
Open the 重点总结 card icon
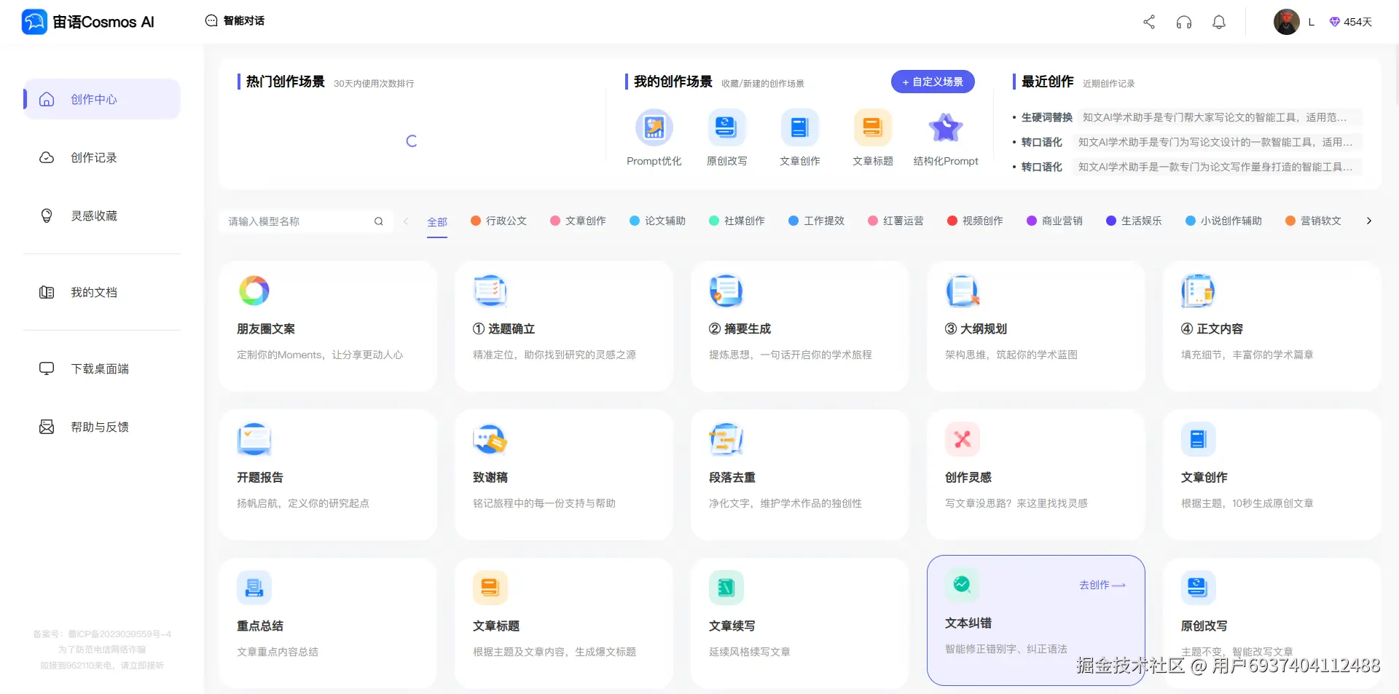point(254,588)
